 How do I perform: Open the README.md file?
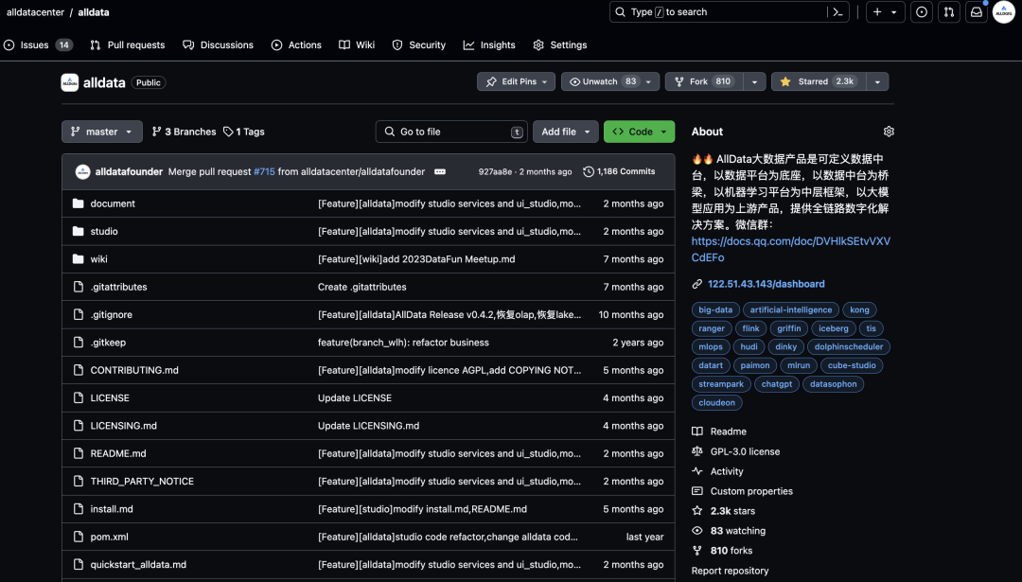coord(118,453)
